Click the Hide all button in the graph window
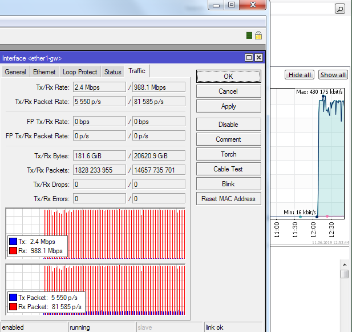 point(300,75)
